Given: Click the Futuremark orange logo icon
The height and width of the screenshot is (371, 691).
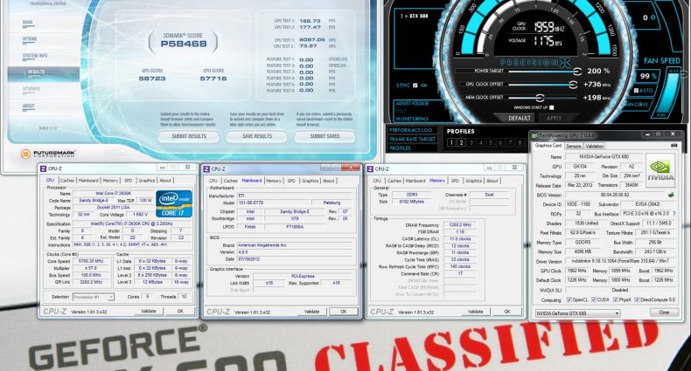Looking at the screenshot, I should (25, 154).
